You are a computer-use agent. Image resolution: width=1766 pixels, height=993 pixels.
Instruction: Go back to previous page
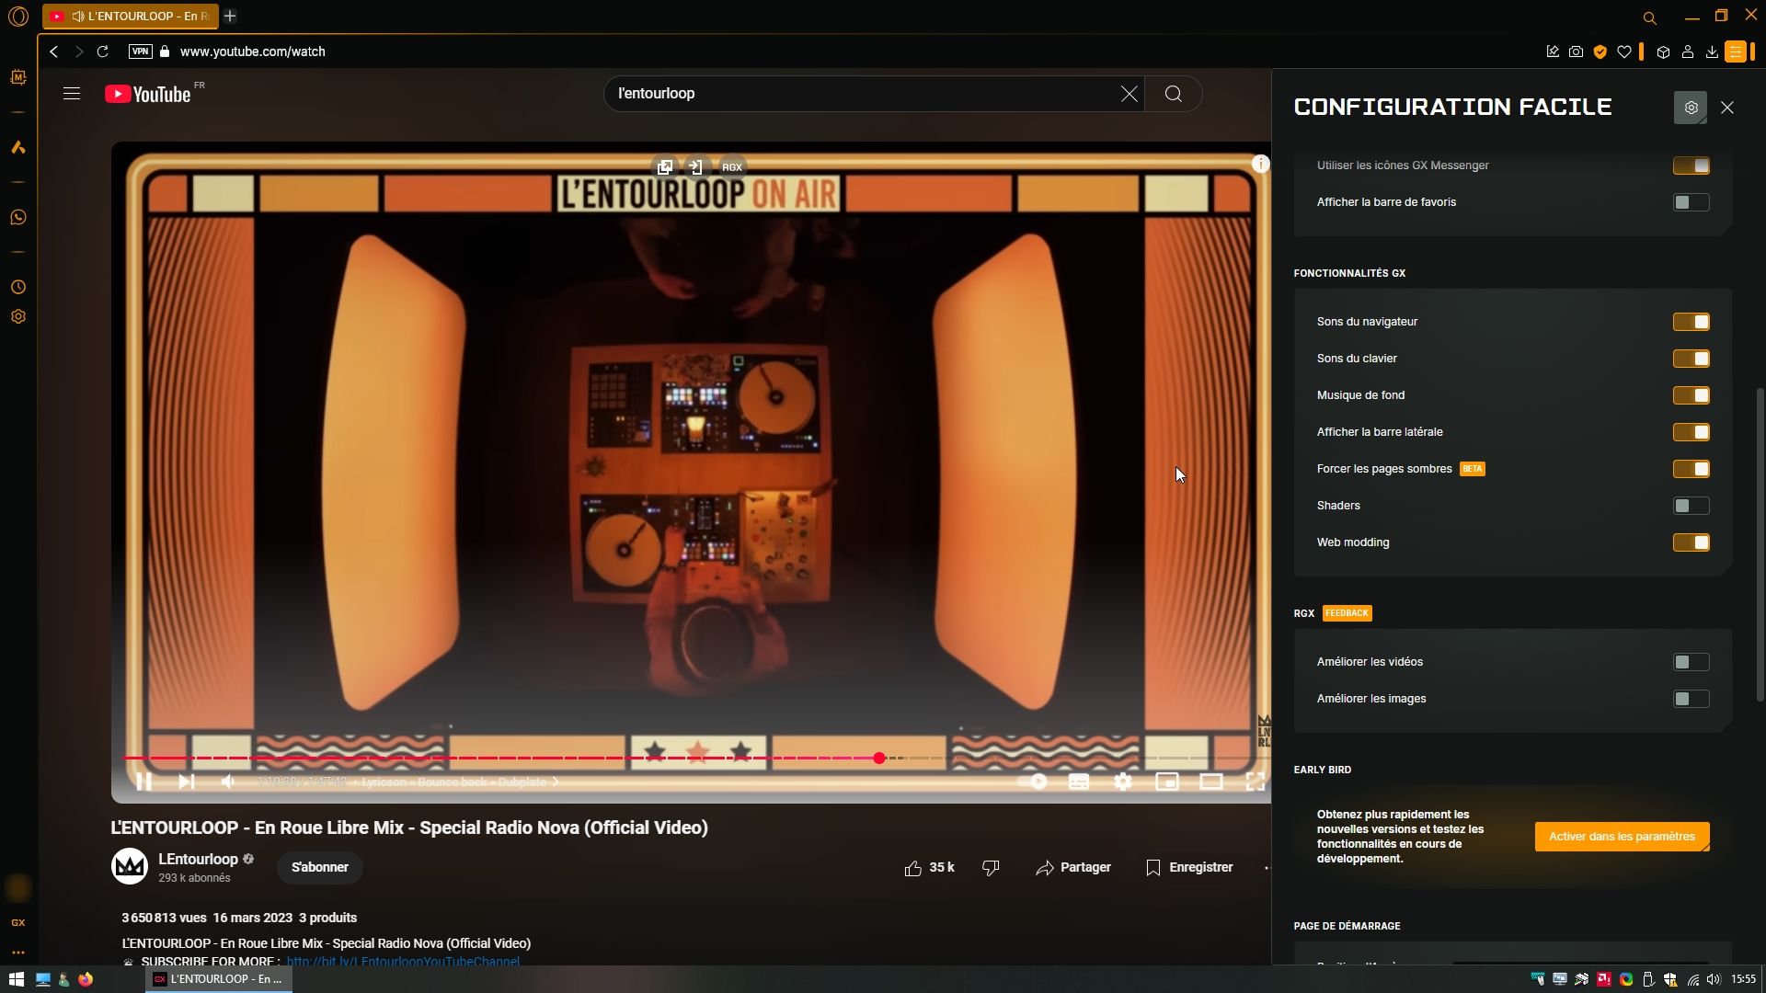pyautogui.click(x=54, y=51)
